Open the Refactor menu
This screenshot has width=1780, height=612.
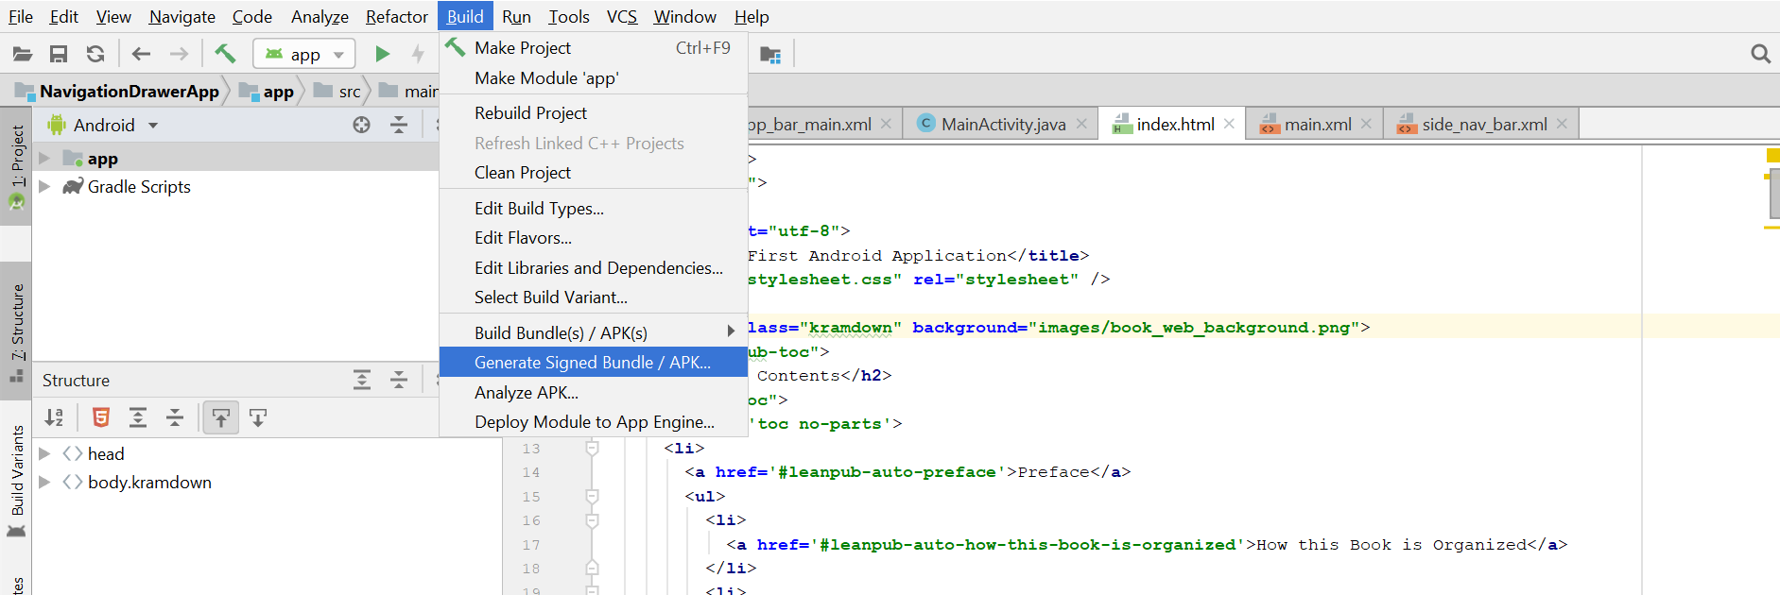(x=397, y=17)
